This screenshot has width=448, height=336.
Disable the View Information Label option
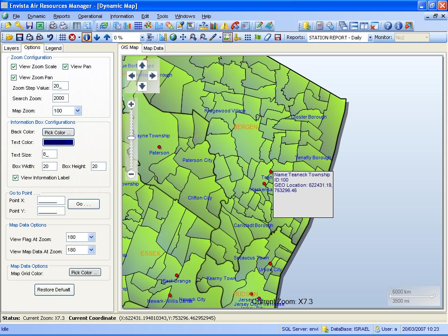(x=16, y=178)
